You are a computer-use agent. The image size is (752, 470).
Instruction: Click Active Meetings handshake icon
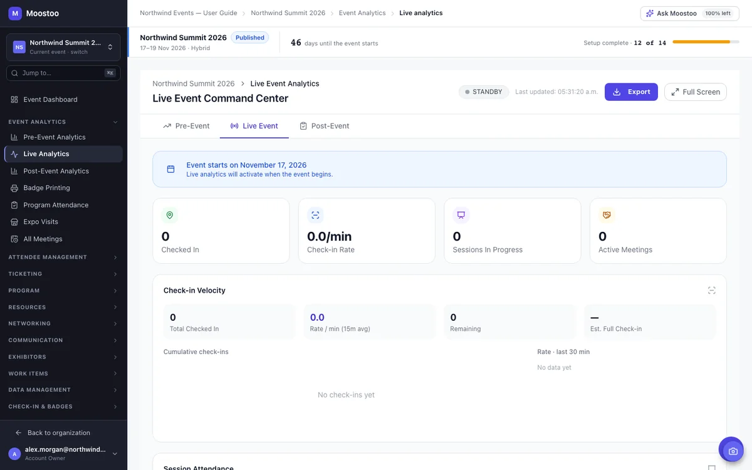(607, 215)
